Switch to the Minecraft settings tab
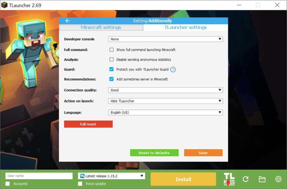Screen dimensions: 287x189 pyautogui.click(x=101, y=27)
